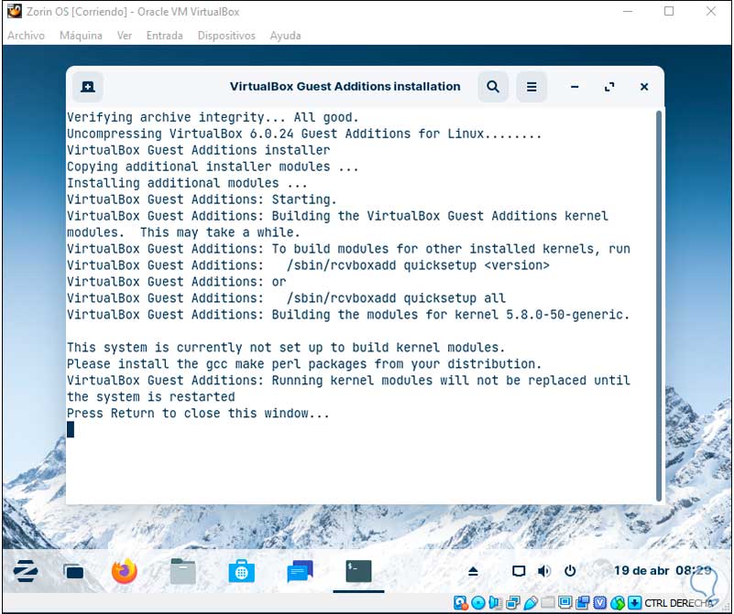Click the 'Installing additional modules ...' line
Viewport: 734px width, 614px height.
click(x=187, y=183)
